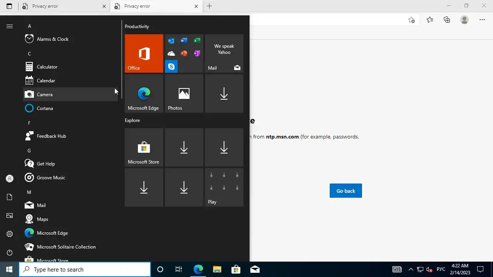
Task: Click the Power button in Start sidebar
Action: pyautogui.click(x=10, y=252)
